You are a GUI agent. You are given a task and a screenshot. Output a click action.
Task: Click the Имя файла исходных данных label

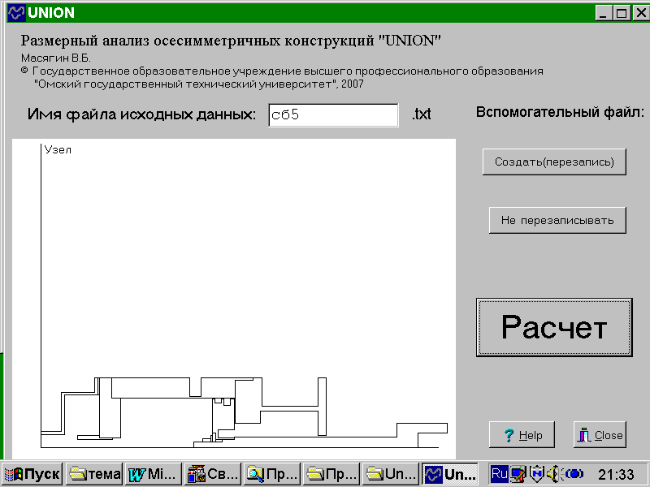click(x=141, y=114)
